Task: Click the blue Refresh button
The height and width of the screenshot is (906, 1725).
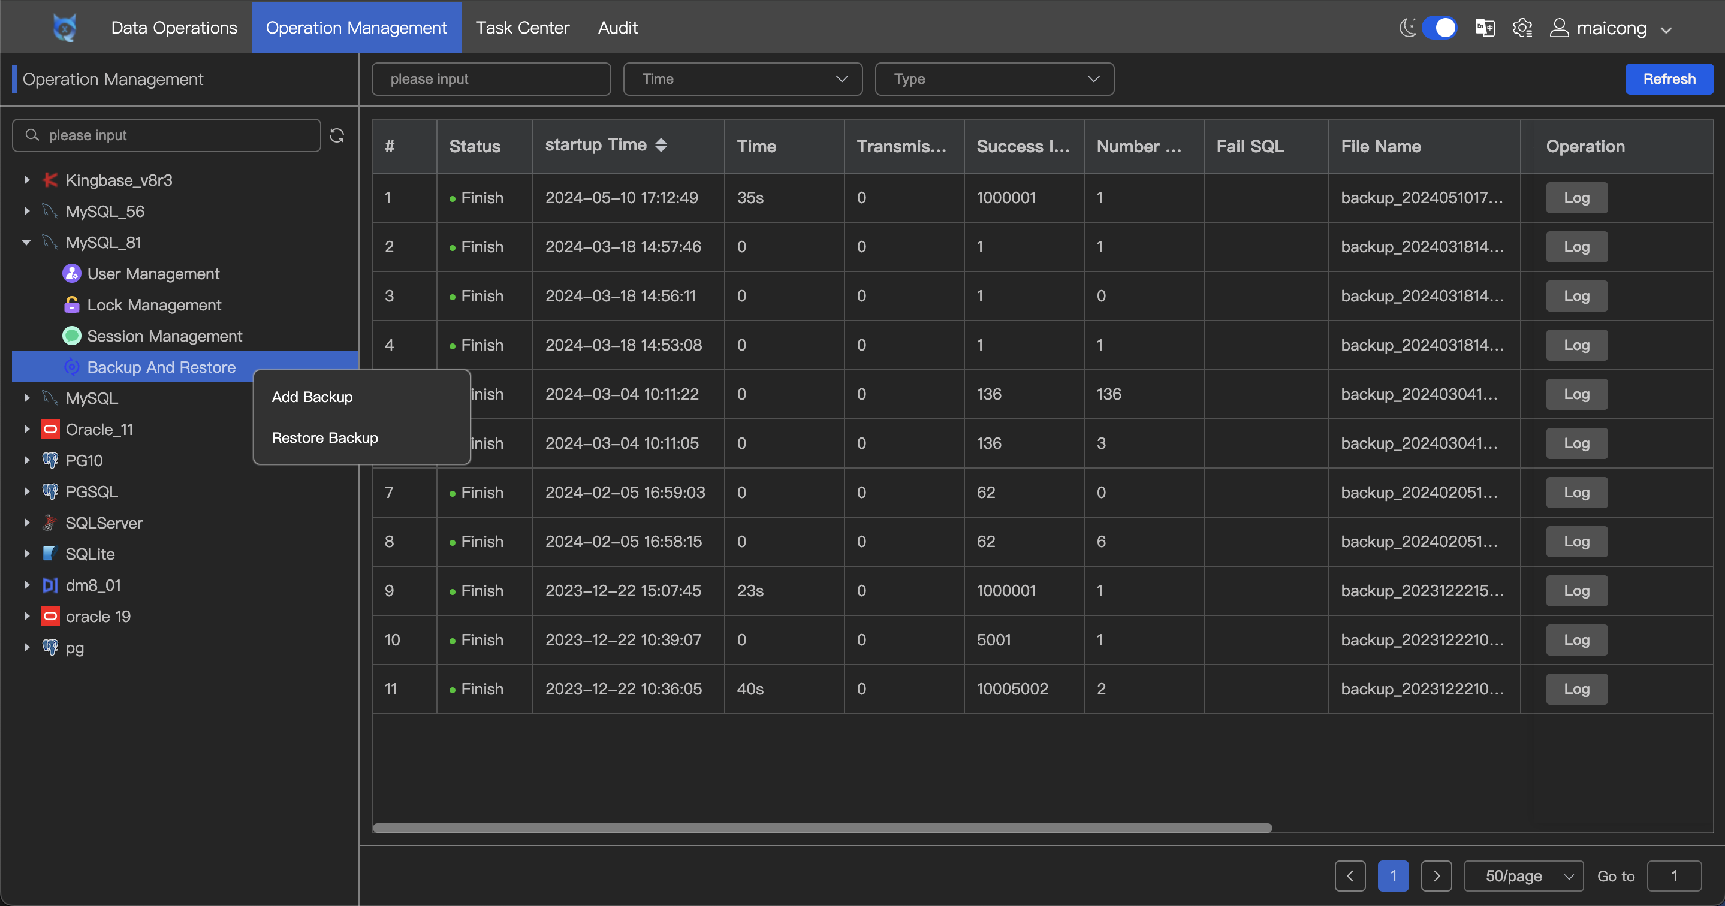Action: 1669,79
